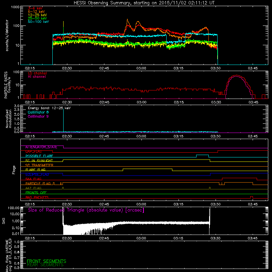Click the ECLIPSE_FLAG label

[37, 174]
